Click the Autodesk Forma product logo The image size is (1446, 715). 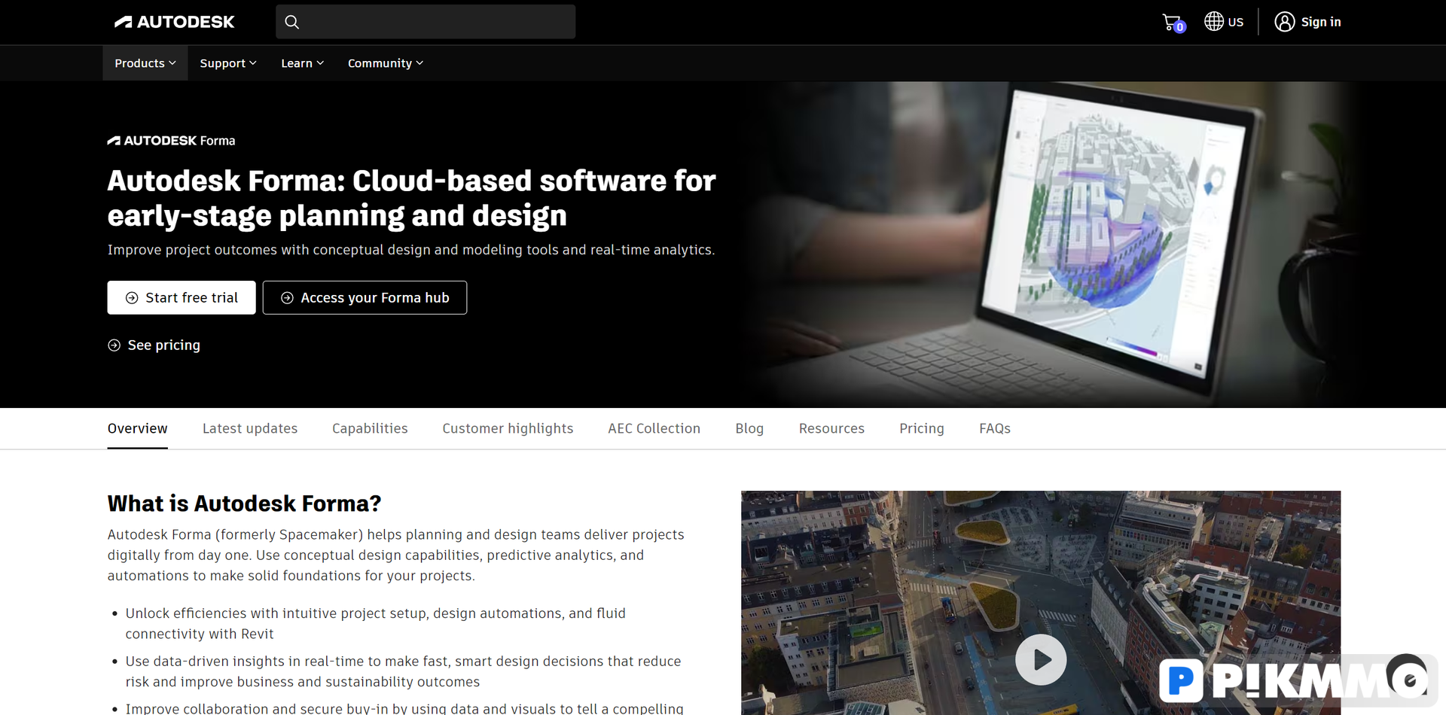(171, 141)
